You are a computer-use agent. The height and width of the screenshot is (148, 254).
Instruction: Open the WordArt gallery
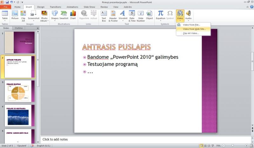coord(123,16)
